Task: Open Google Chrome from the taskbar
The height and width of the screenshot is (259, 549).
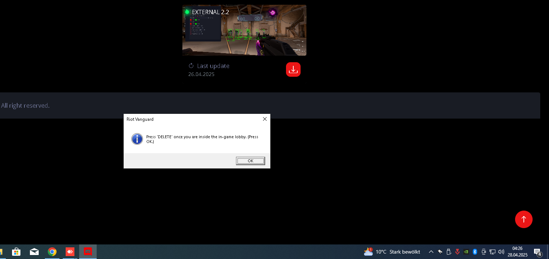Action: point(52,252)
